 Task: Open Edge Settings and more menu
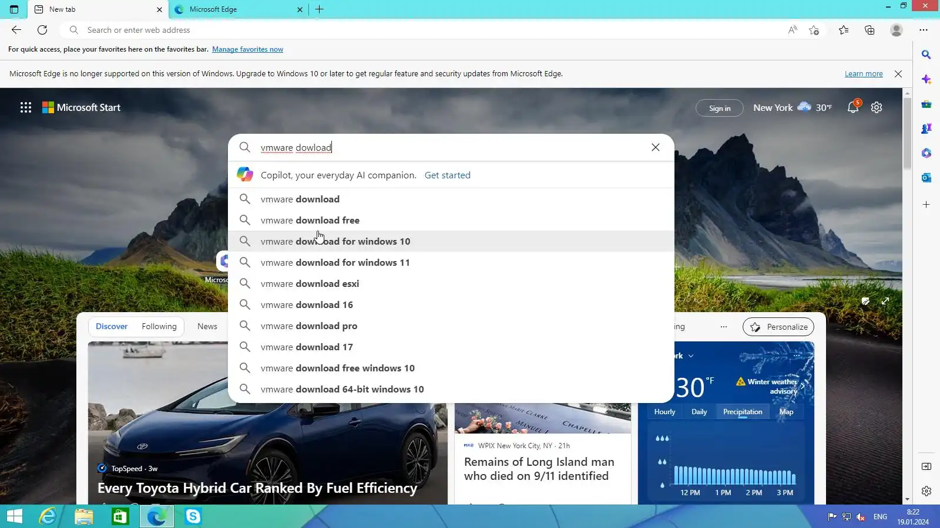pos(924,30)
